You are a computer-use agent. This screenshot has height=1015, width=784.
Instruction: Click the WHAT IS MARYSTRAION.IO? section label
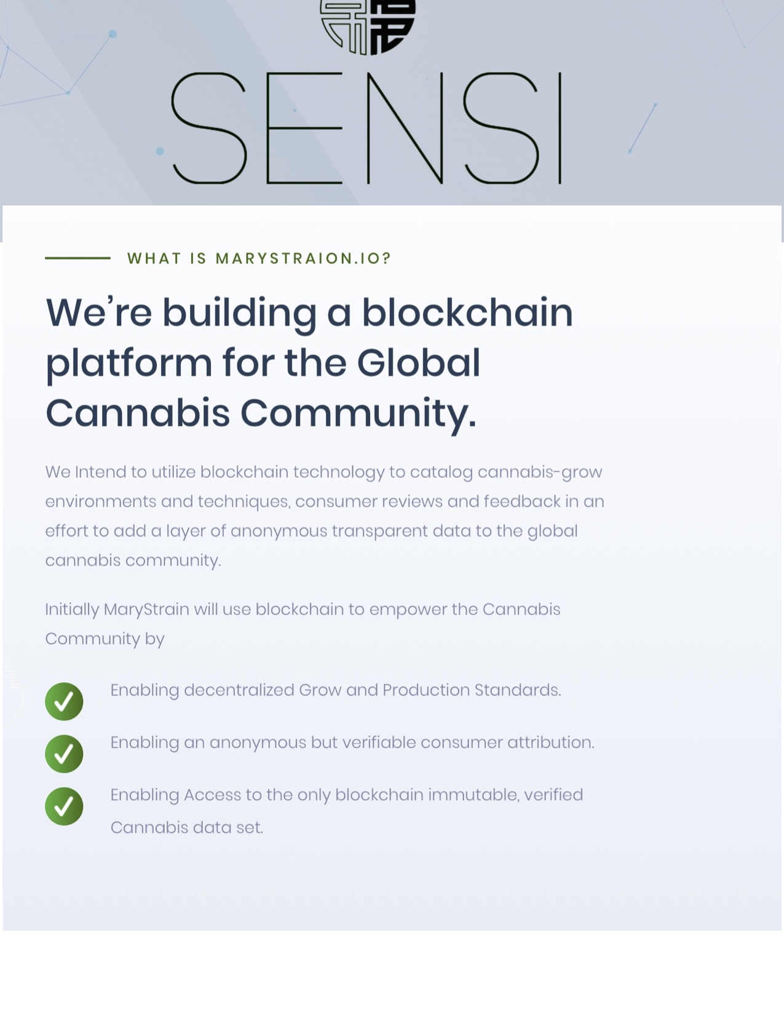pos(259,258)
